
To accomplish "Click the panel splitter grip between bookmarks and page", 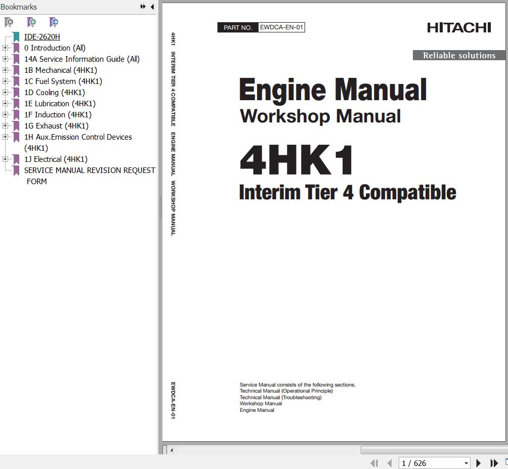I will point(160,207).
